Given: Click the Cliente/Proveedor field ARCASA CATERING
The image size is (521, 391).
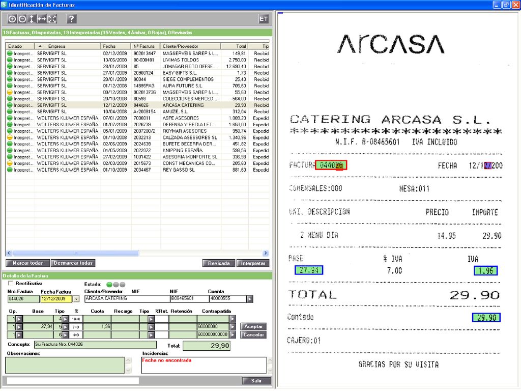Looking at the screenshot, I should pyautogui.click(x=127, y=298).
